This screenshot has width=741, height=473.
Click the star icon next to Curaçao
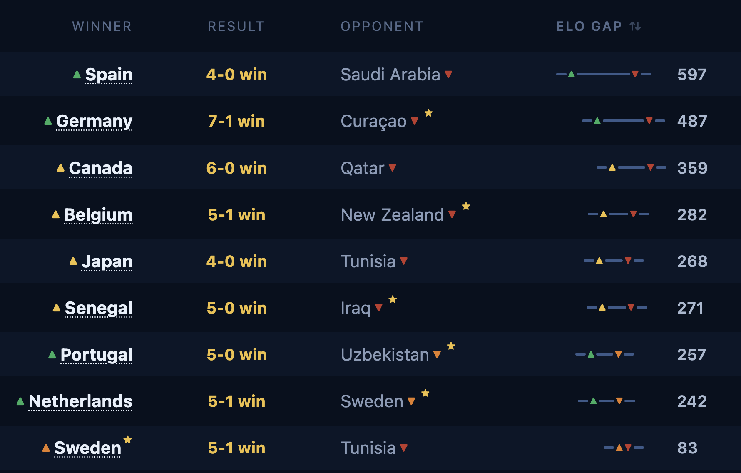[x=428, y=113]
